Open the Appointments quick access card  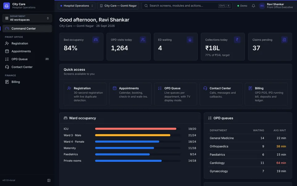(130, 94)
